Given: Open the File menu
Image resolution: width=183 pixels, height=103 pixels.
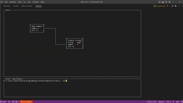Looking at the screenshot, I should (1, 2).
